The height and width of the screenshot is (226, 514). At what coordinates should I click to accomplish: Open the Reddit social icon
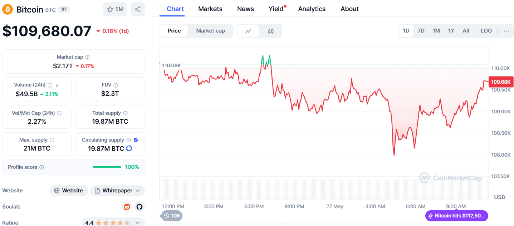[x=127, y=207]
